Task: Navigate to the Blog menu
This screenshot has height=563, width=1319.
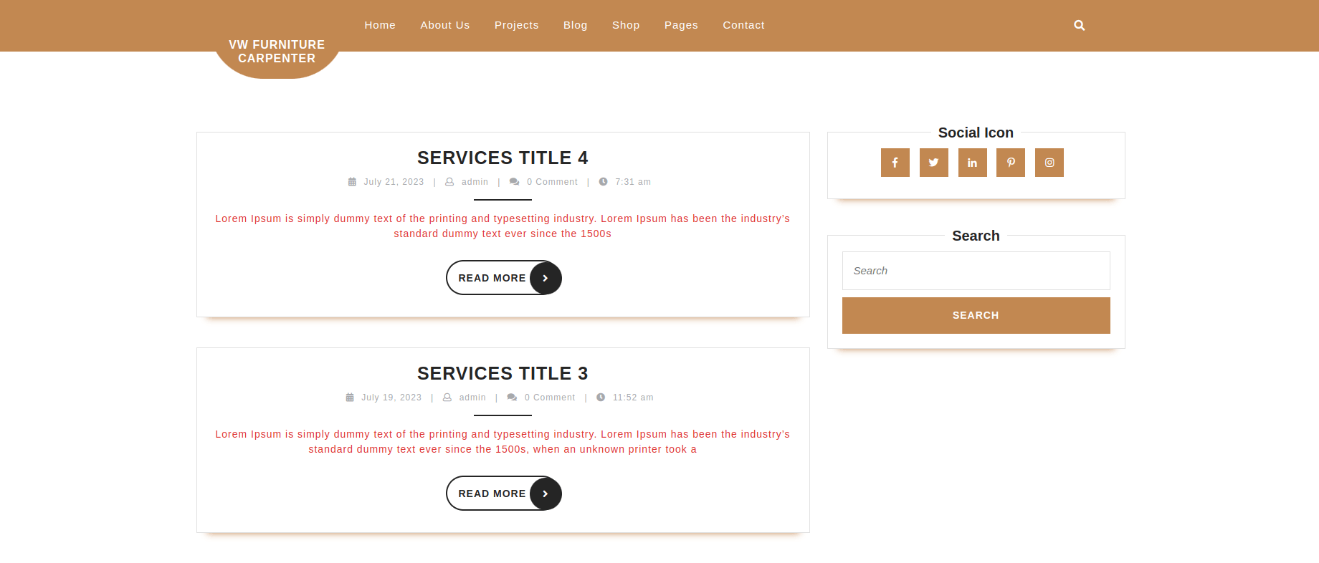Action: coord(575,25)
